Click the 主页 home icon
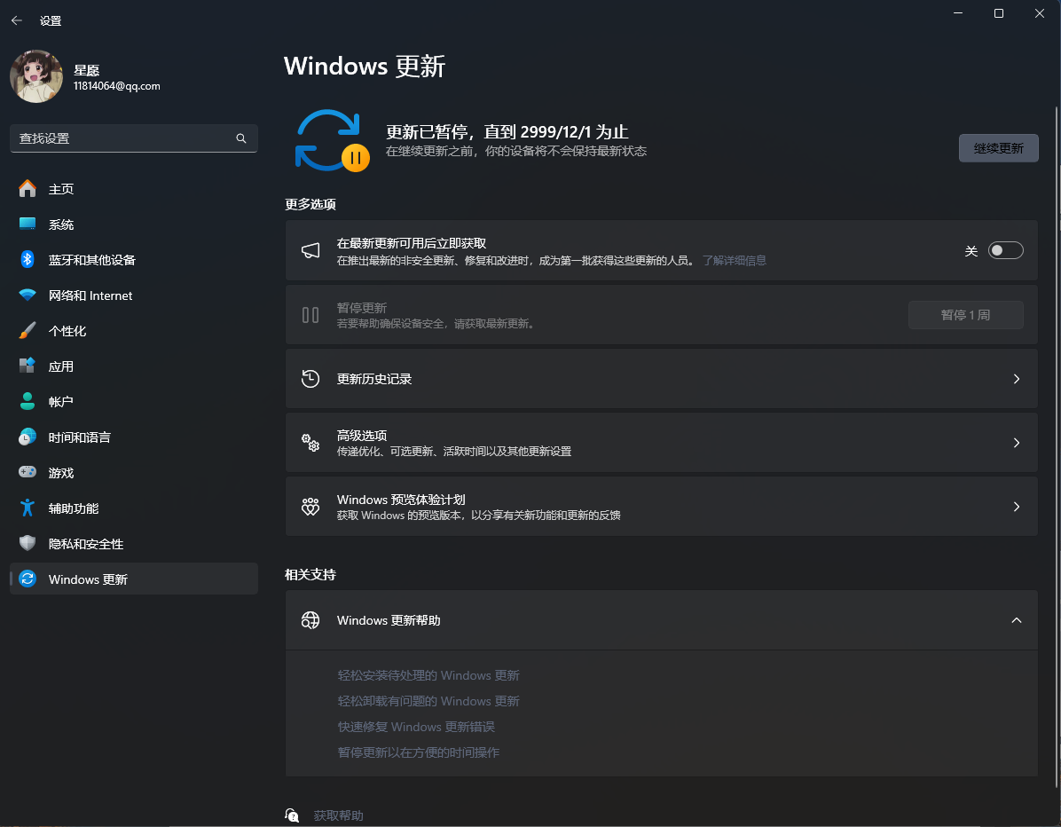The image size is (1061, 827). [x=28, y=188]
